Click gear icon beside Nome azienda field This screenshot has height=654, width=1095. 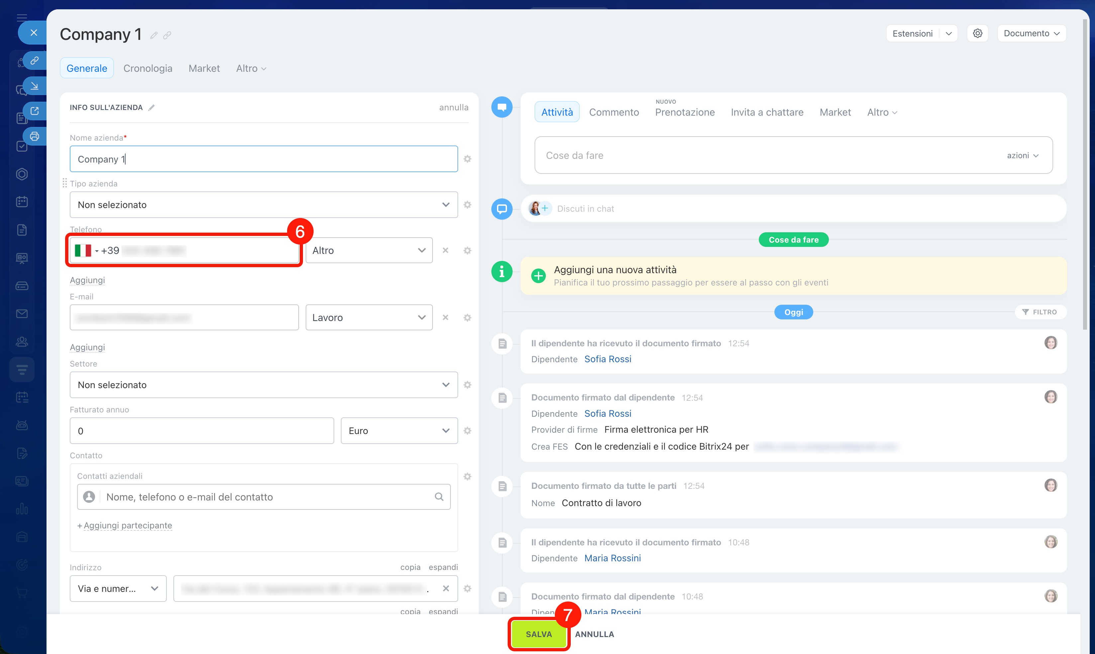click(467, 159)
